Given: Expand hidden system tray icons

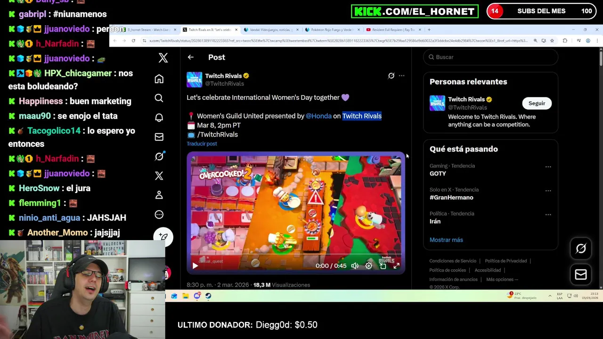Looking at the screenshot, I should coord(550,296).
